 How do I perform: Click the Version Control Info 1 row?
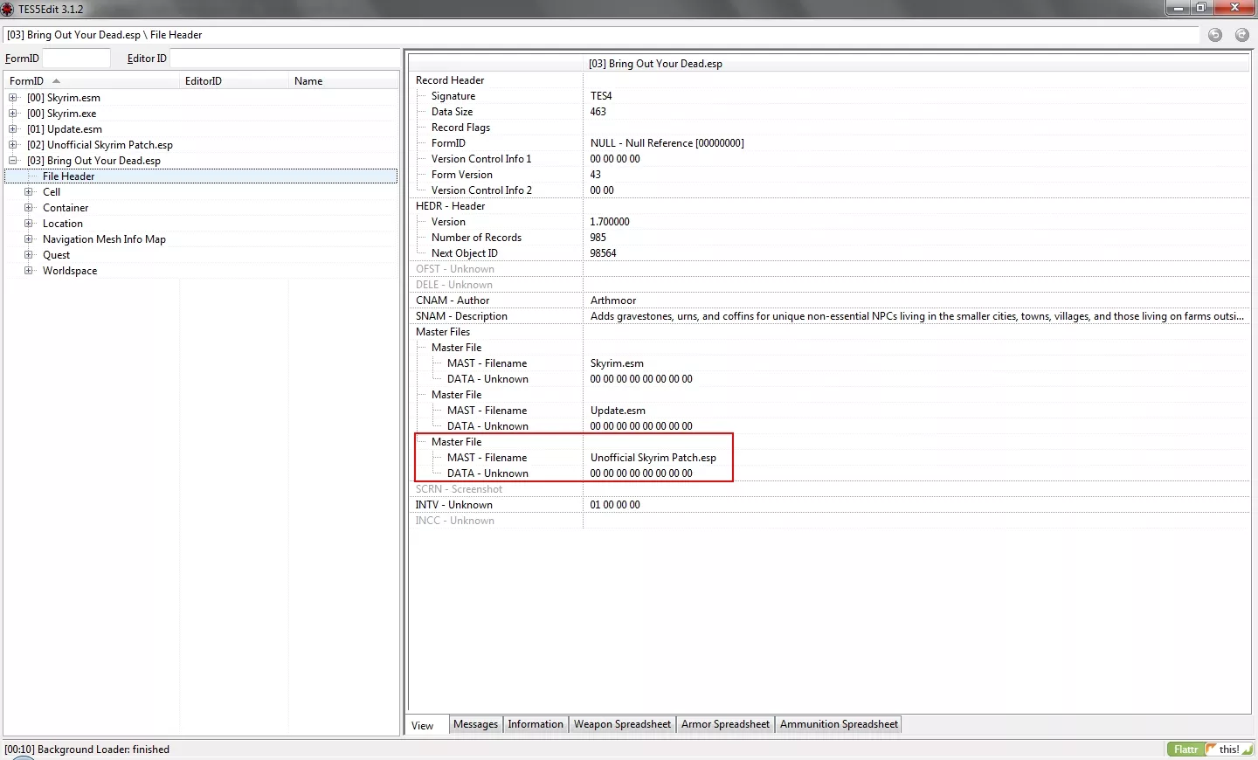[830, 159]
